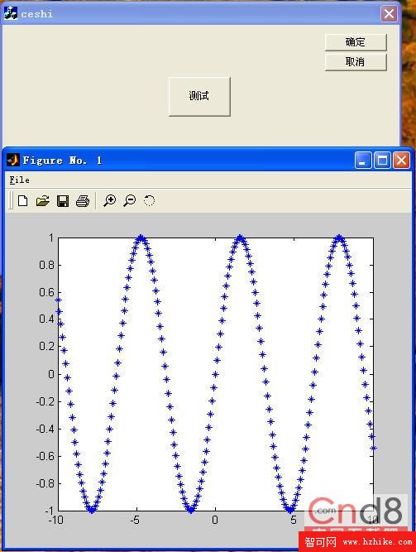Screen dimensions: 416x552
Task: Click the ceshi dialog title bar icon
Action: pyautogui.click(x=11, y=13)
